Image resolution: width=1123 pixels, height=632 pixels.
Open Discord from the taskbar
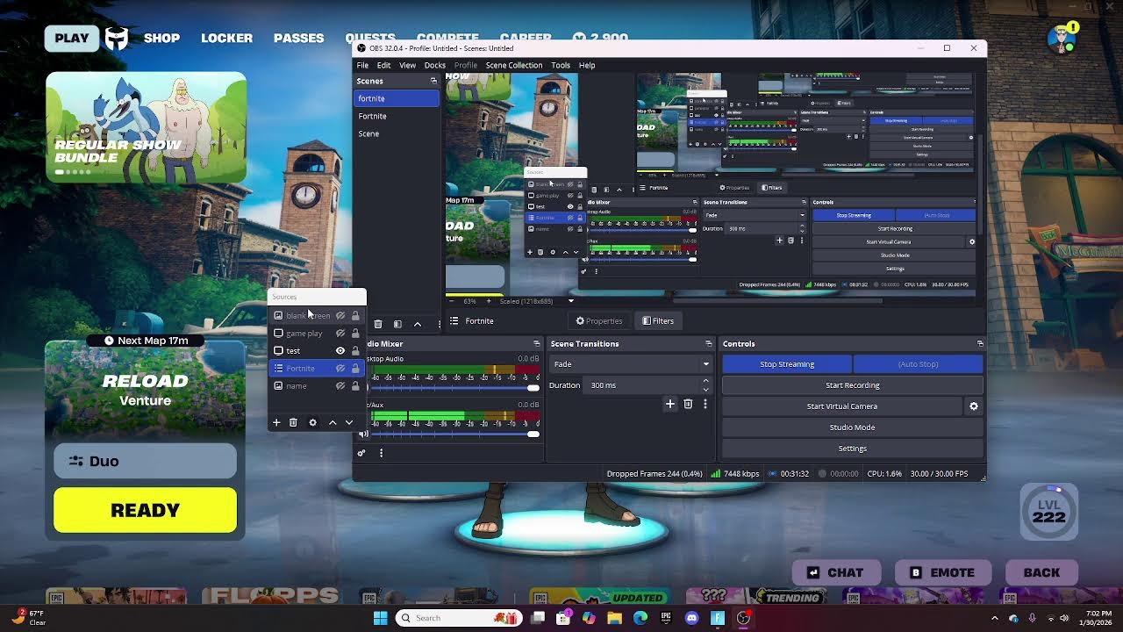(x=691, y=618)
